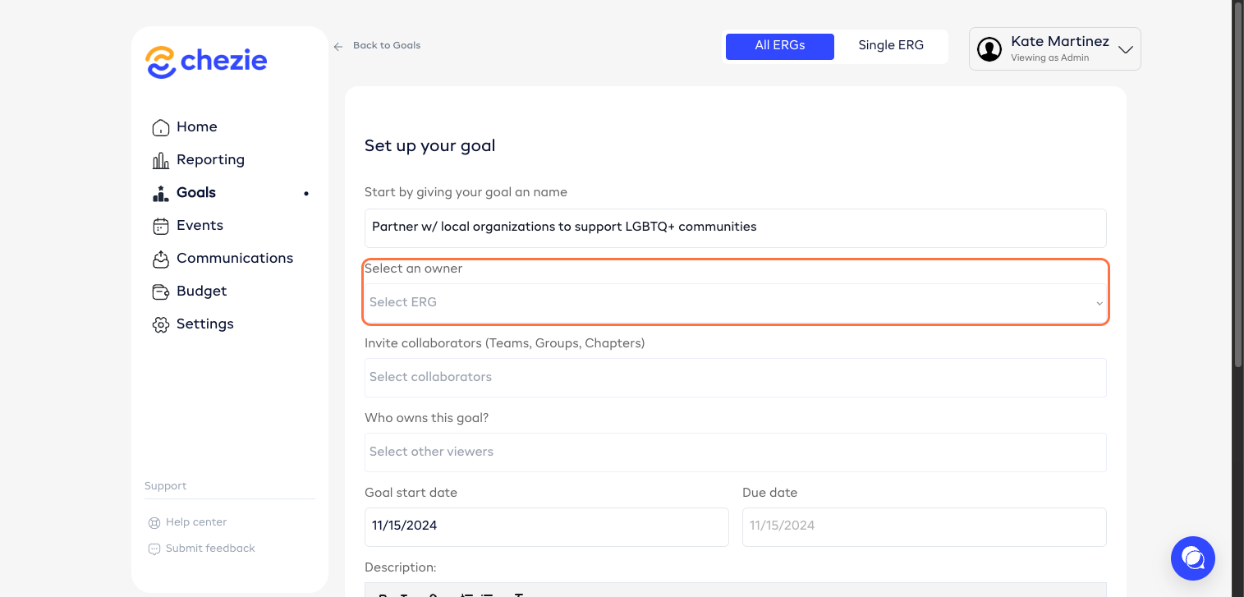Click the Submit feedback link
This screenshot has width=1244, height=597.
tap(210, 549)
